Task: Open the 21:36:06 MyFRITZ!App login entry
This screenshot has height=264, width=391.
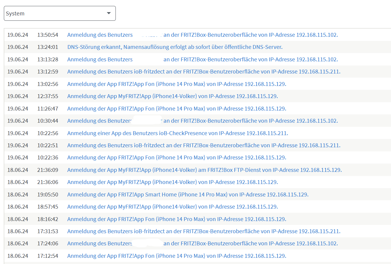Action: point(172,182)
